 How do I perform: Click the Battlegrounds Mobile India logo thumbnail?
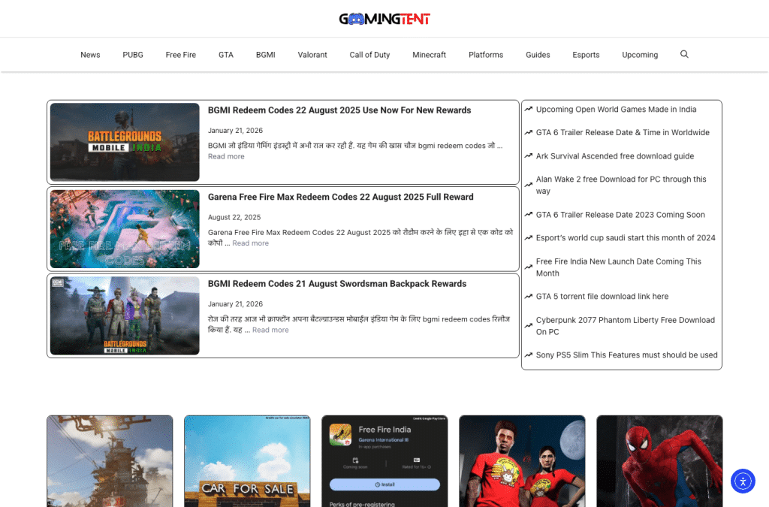(x=125, y=142)
